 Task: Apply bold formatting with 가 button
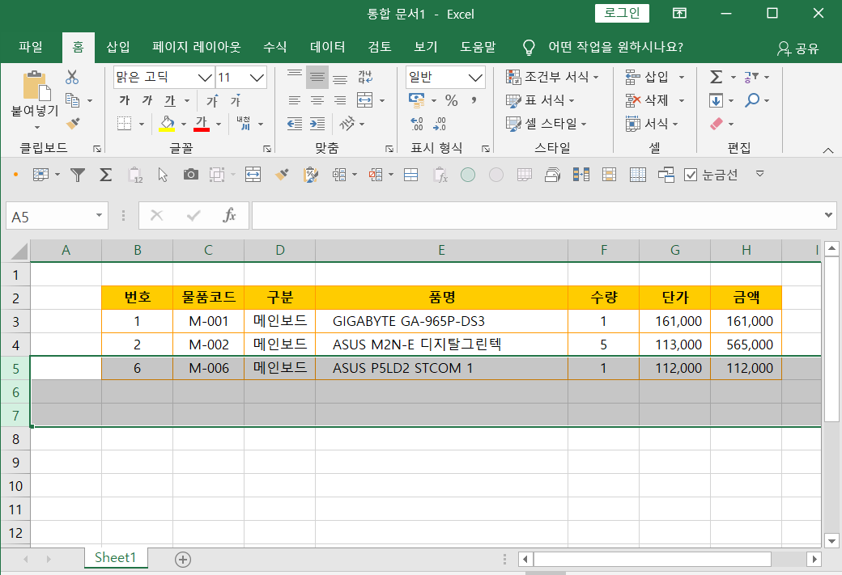coord(125,100)
